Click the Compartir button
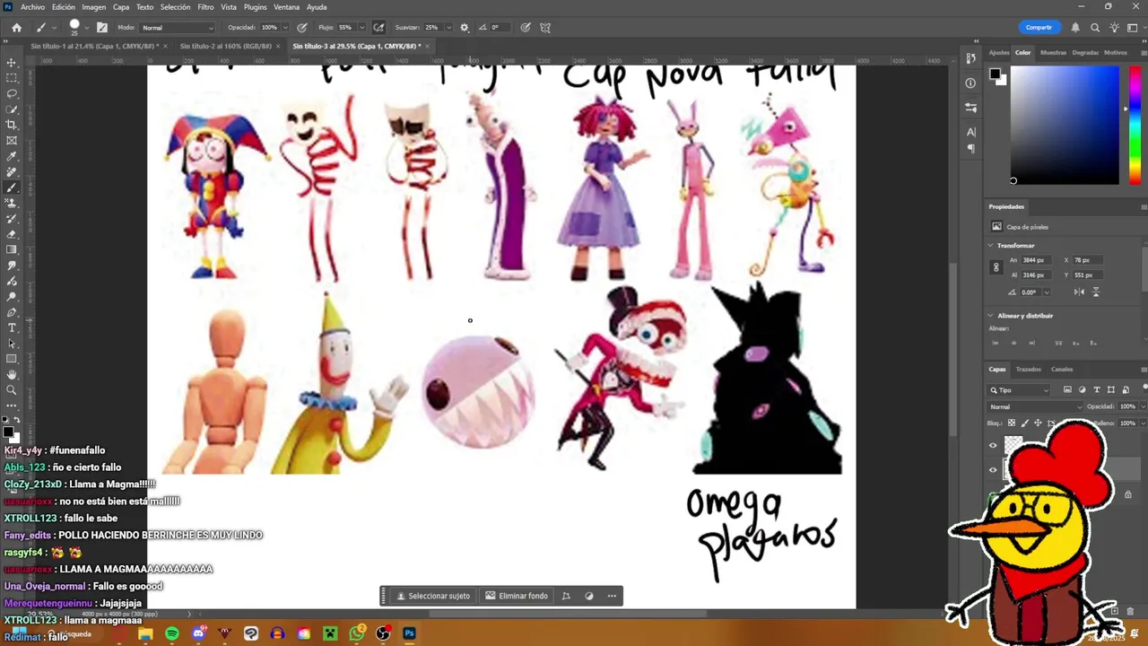 (x=1039, y=28)
